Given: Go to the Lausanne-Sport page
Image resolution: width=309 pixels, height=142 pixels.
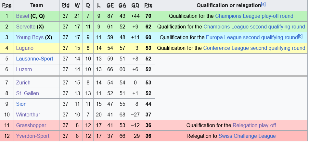Looking at the screenshot, I should [34, 59].
